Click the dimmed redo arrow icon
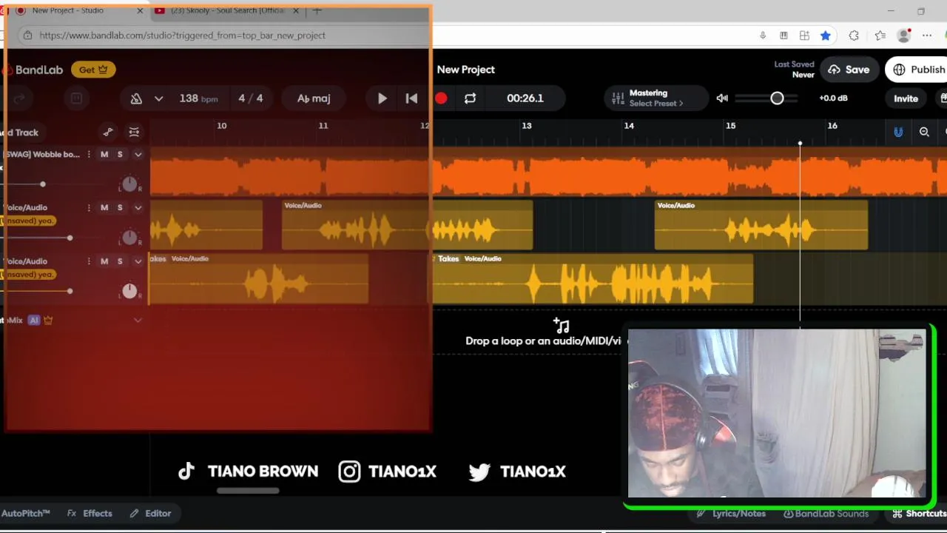The height and width of the screenshot is (533, 947). click(x=20, y=98)
